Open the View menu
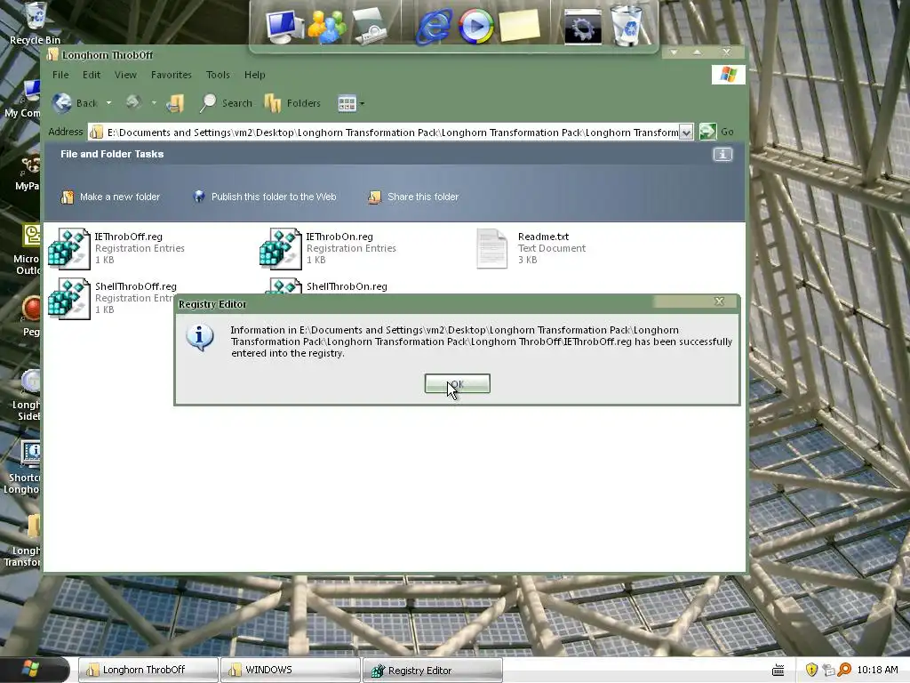This screenshot has width=910, height=683. pos(125,75)
